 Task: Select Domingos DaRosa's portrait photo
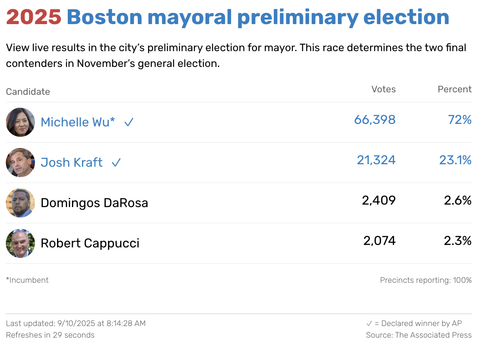coord(20,203)
